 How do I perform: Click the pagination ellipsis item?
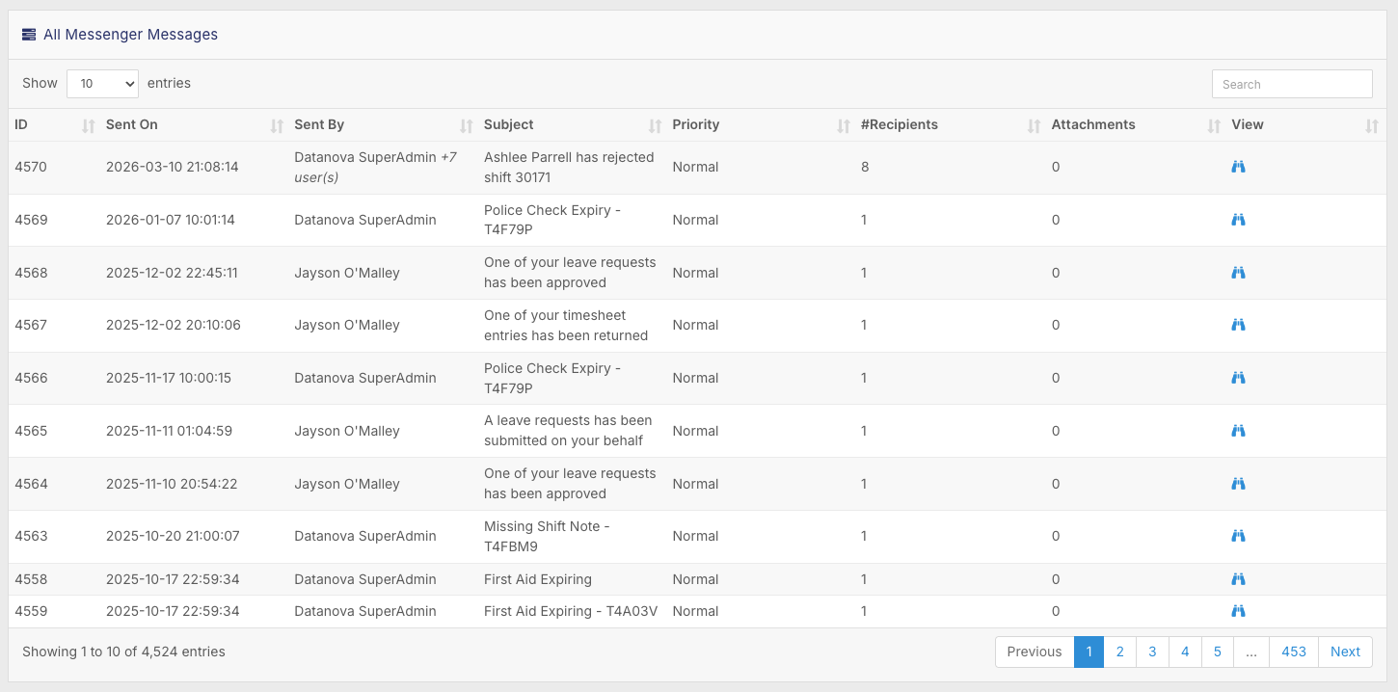pyautogui.click(x=1251, y=652)
